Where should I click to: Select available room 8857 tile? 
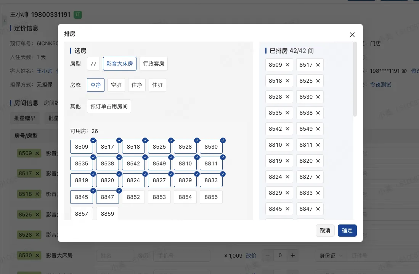(x=82, y=214)
